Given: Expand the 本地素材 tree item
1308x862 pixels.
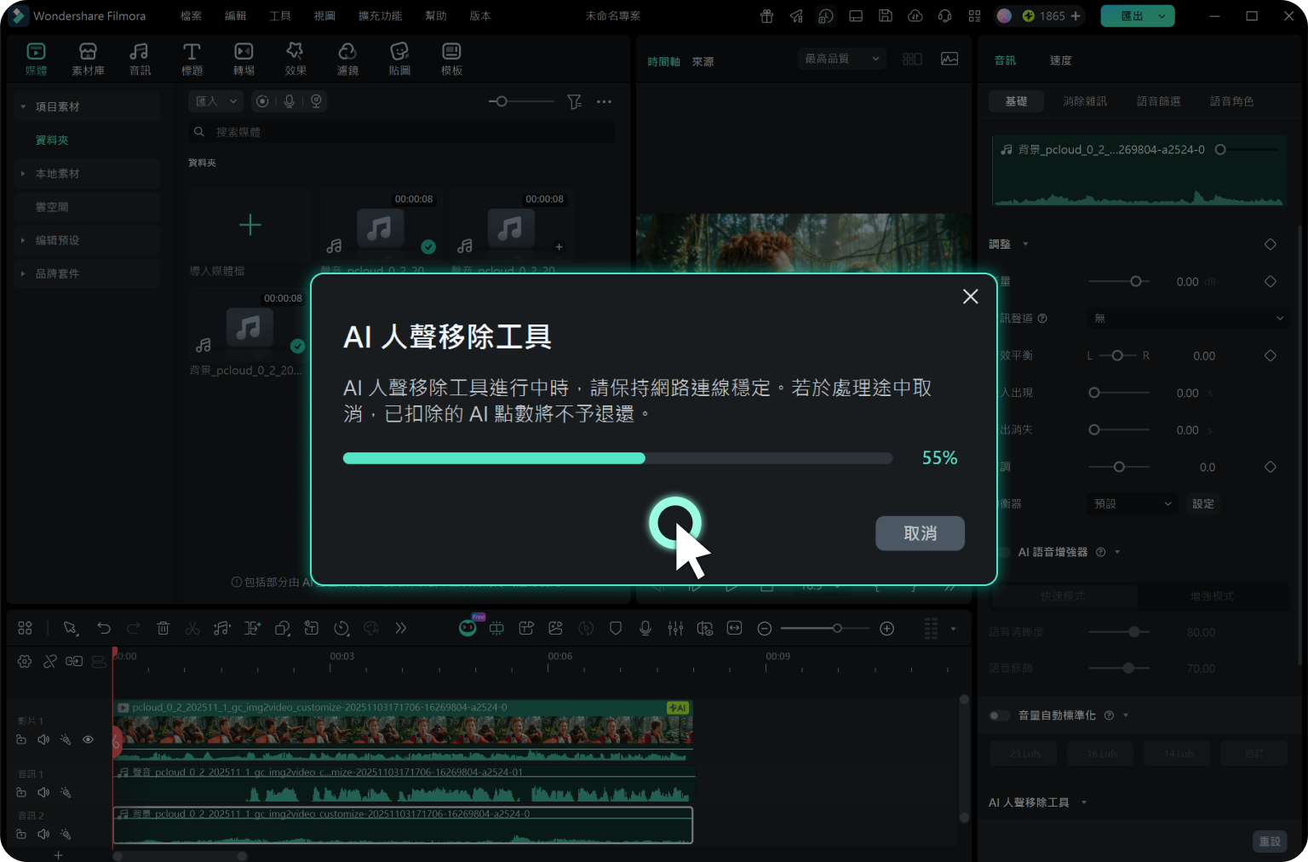Looking at the screenshot, I should pyautogui.click(x=23, y=174).
